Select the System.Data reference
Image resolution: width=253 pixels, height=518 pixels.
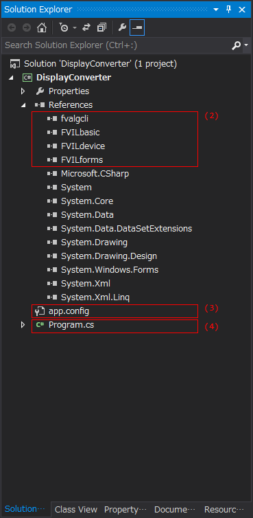point(87,215)
